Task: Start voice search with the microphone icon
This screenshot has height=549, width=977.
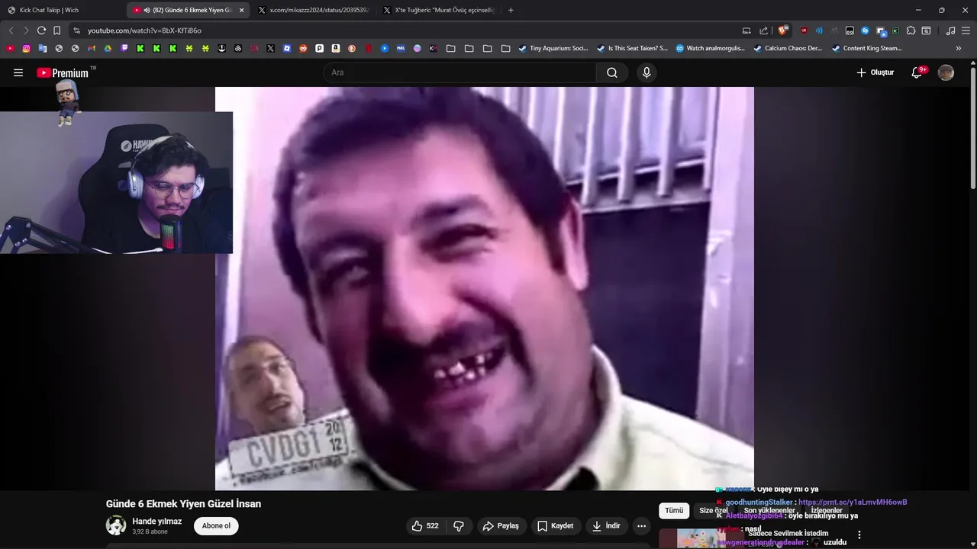Action: pos(646,72)
